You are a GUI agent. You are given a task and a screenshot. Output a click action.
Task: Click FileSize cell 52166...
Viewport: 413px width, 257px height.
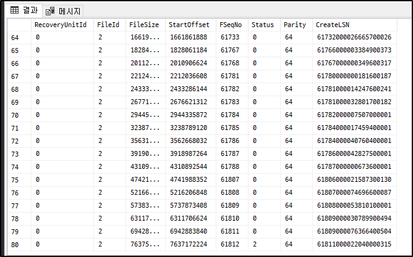pos(145,193)
